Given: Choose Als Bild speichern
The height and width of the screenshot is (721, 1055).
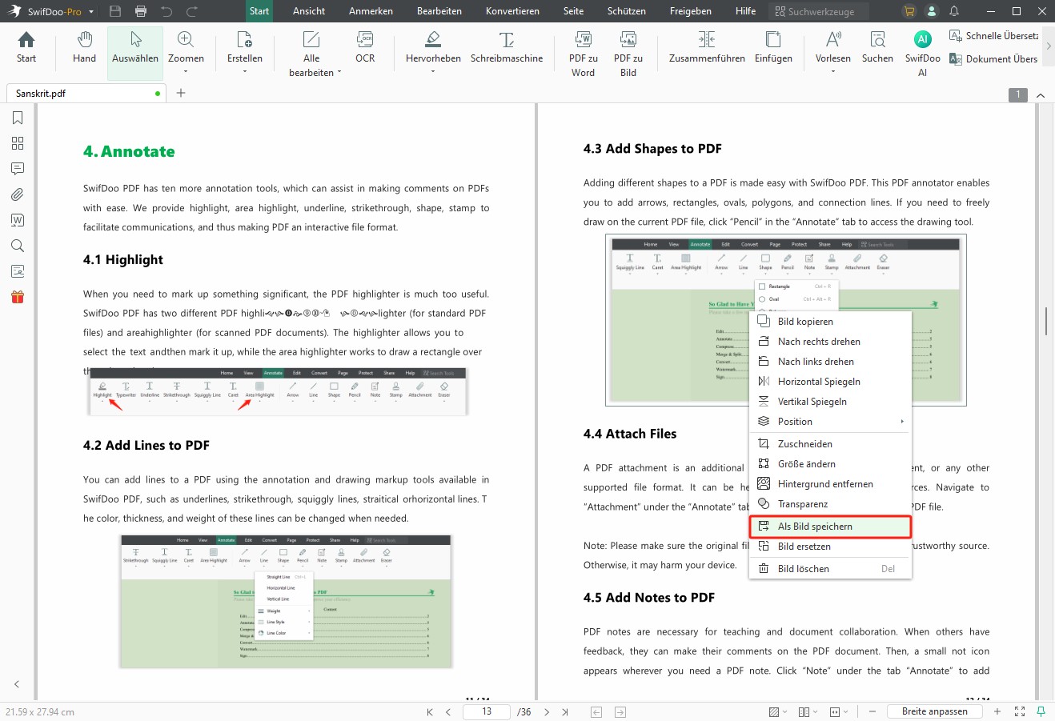Looking at the screenshot, I should tap(830, 526).
